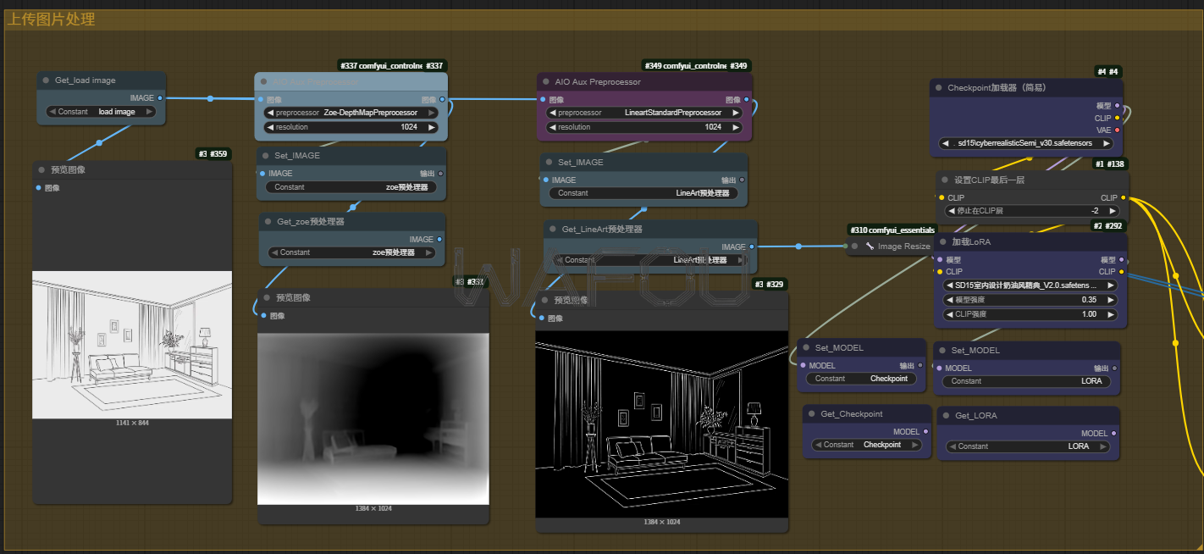Collapse the Get_LORA node
The image size is (1204, 554).
(x=946, y=416)
